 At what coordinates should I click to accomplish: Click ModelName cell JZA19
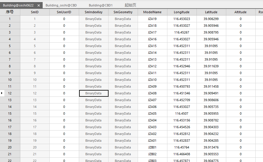152,19
